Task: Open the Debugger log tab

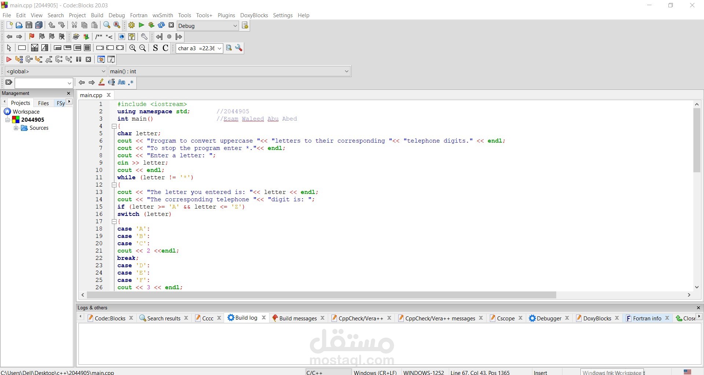Action: coord(549,318)
